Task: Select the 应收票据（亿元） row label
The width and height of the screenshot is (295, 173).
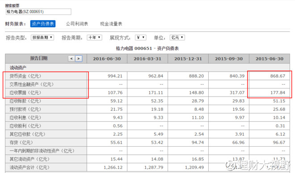Action: (x=25, y=93)
